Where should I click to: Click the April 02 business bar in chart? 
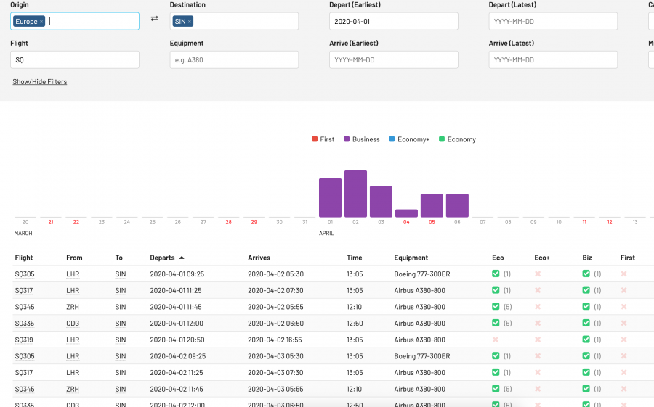(x=355, y=194)
